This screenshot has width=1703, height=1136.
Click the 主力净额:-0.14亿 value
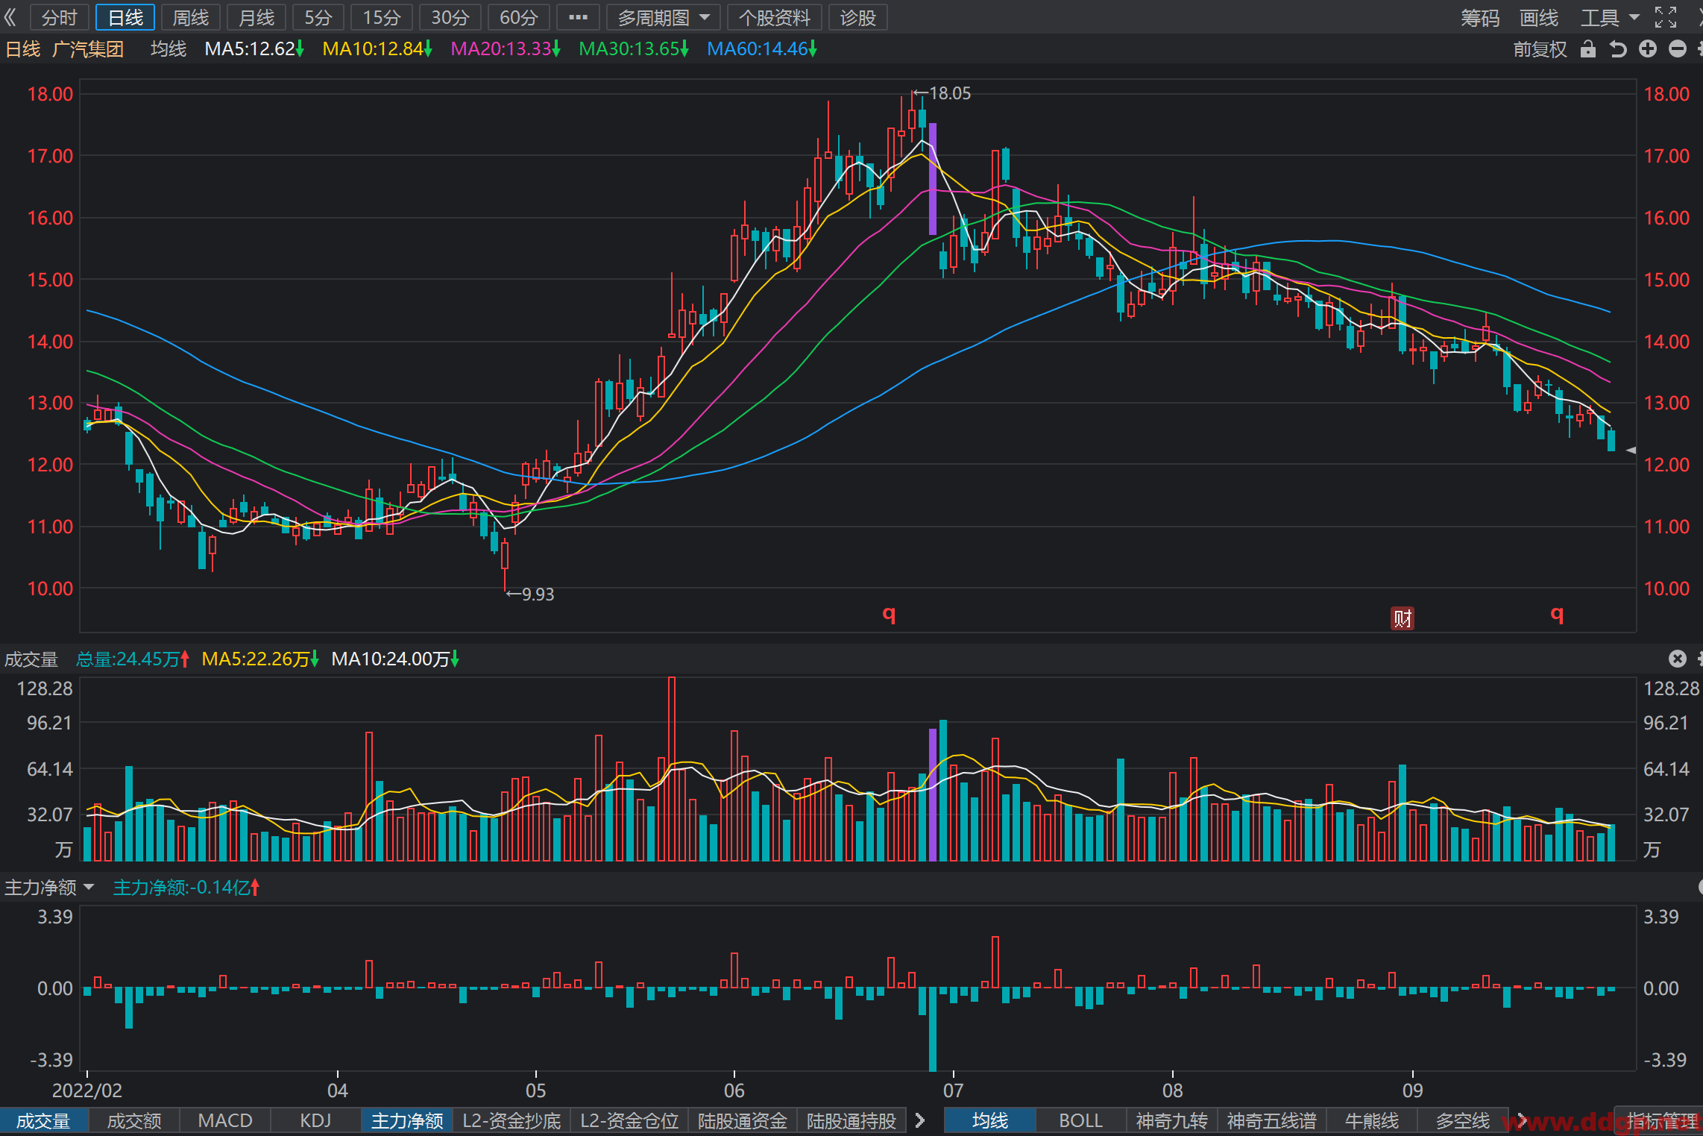click(x=186, y=887)
